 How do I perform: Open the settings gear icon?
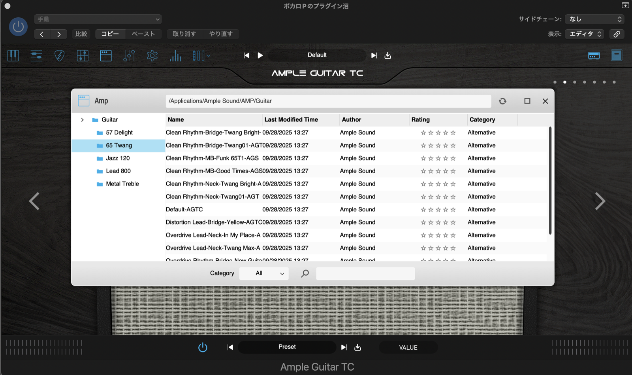click(152, 55)
